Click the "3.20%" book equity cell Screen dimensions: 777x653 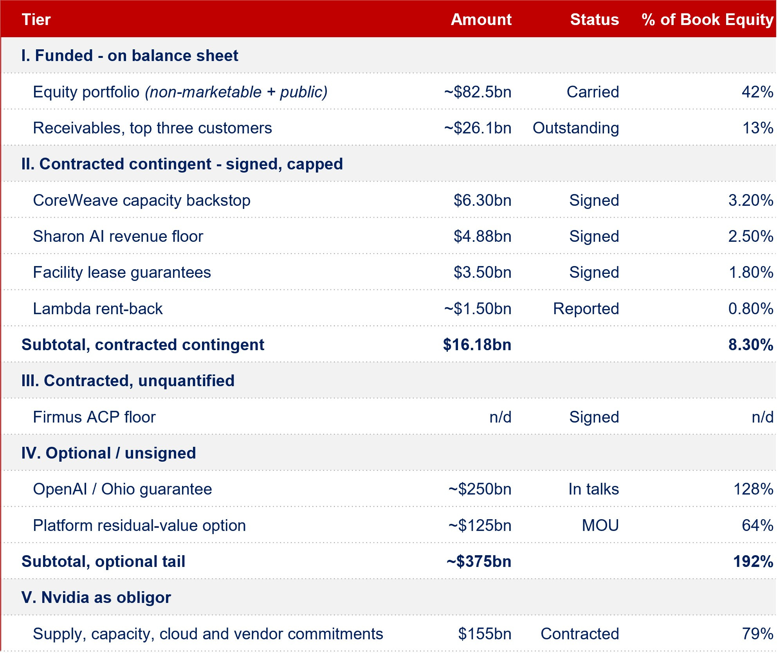[751, 200]
